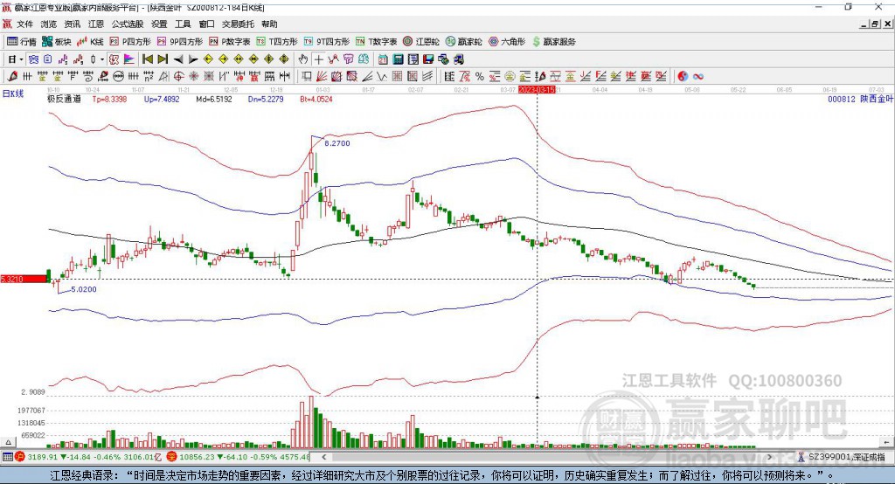Click the 日K线 chart label
Viewport: 895px width, 484px height.
12,93
